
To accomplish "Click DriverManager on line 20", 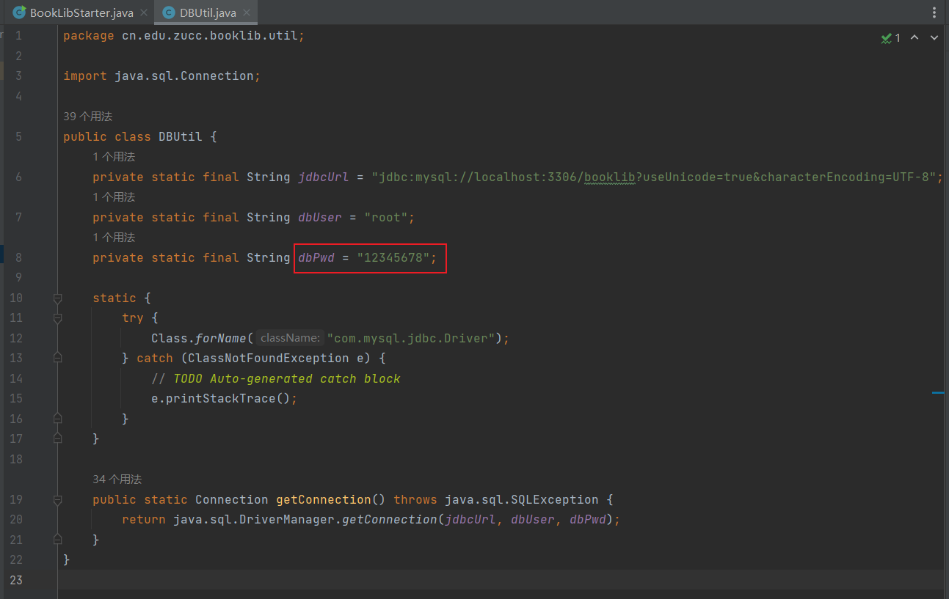I will click(x=291, y=519).
